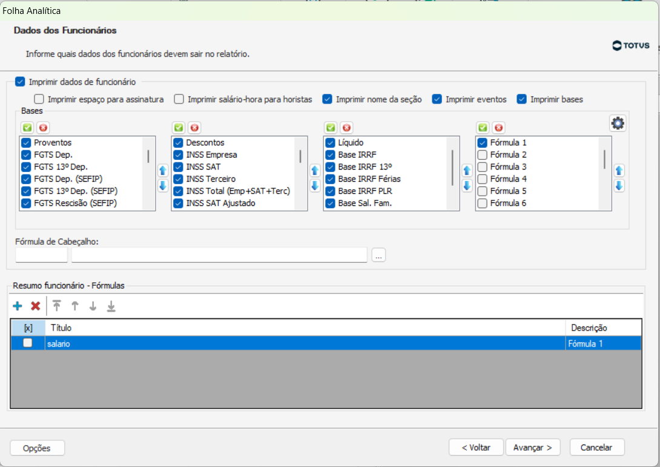The height and width of the screenshot is (467, 660).
Task: Click the Avançar button
Action: 532,448
